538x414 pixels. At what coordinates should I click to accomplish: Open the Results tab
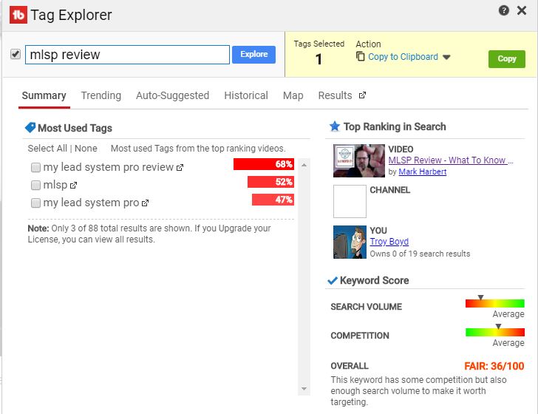[336, 95]
